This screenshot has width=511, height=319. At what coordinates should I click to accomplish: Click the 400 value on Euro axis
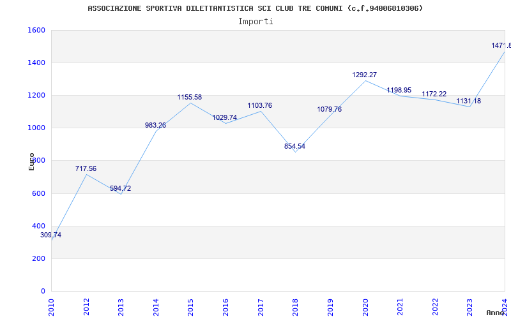tap(39, 226)
